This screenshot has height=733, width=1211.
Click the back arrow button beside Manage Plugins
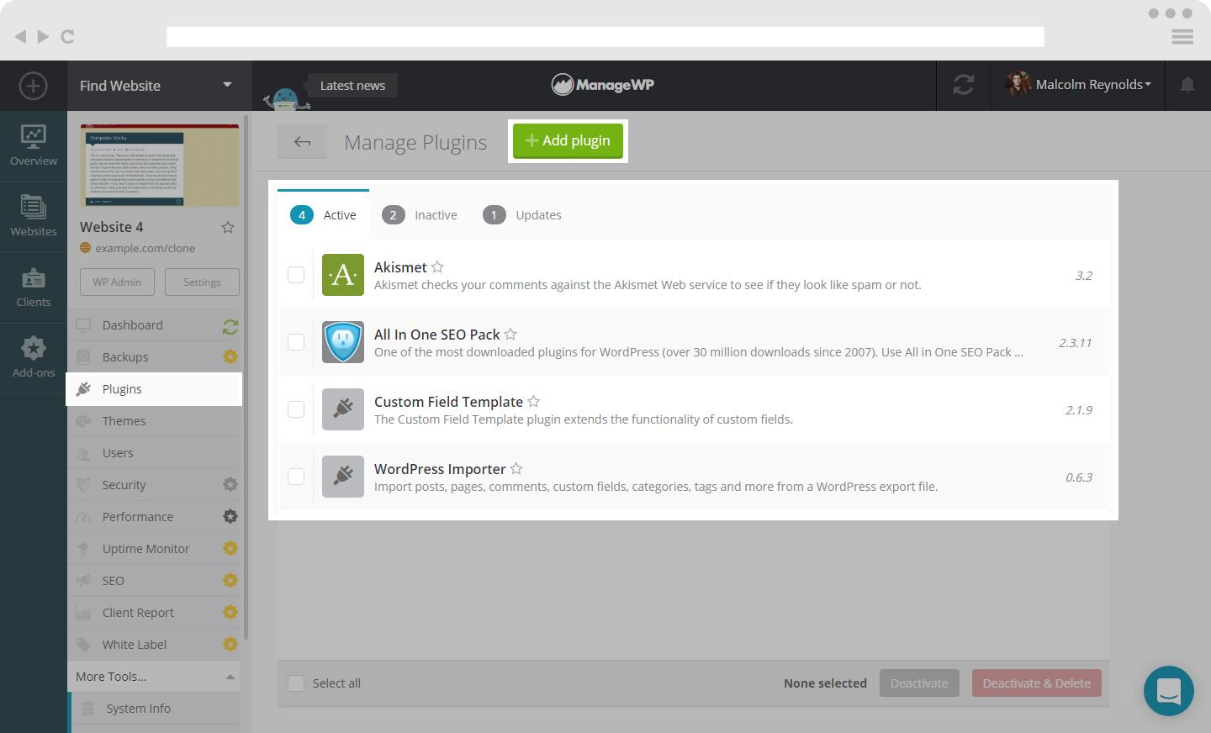tap(302, 142)
